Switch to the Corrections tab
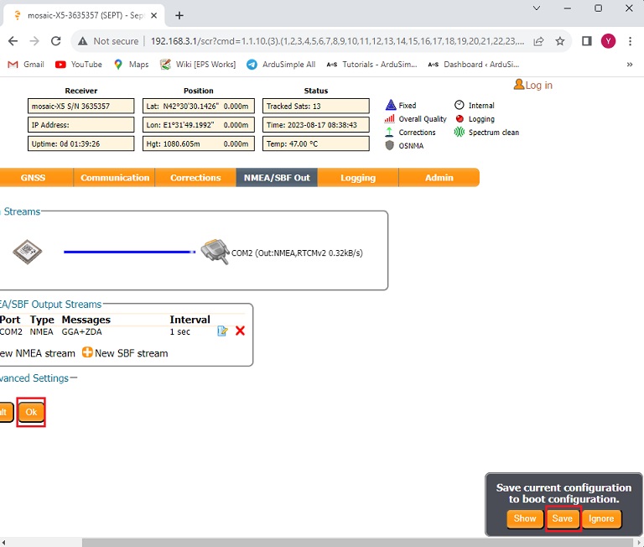This screenshot has width=644, height=547. [x=195, y=178]
